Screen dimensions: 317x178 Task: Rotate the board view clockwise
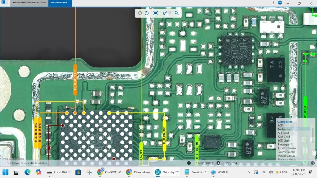[x=147, y=13]
